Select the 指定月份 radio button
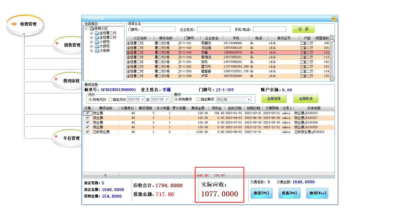The width and height of the screenshot is (396, 209). pos(110,100)
